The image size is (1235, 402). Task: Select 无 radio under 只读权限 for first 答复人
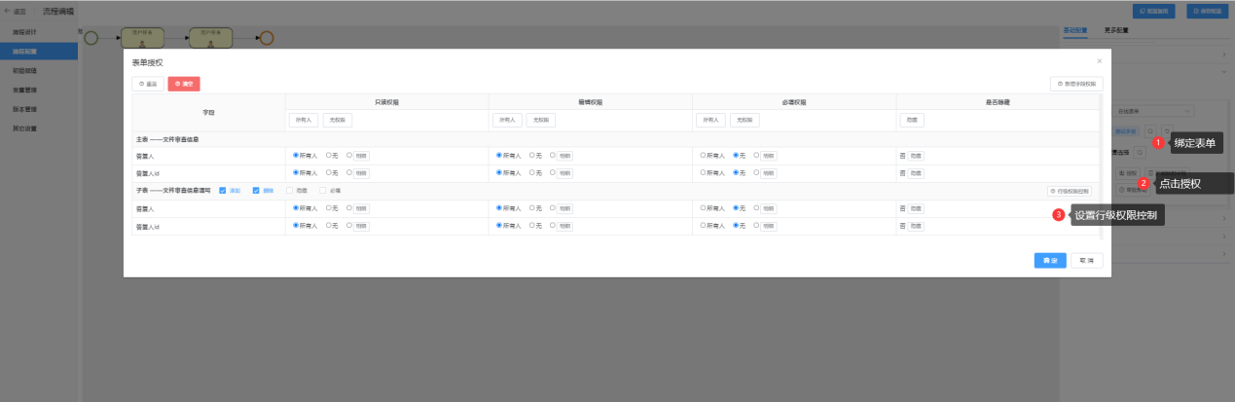point(328,156)
